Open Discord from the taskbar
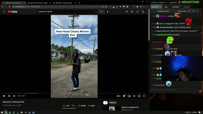203x114 pixels. click(x=33, y=112)
